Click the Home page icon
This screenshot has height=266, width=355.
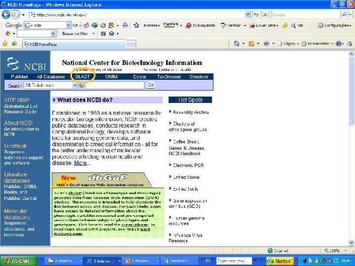[237, 43]
